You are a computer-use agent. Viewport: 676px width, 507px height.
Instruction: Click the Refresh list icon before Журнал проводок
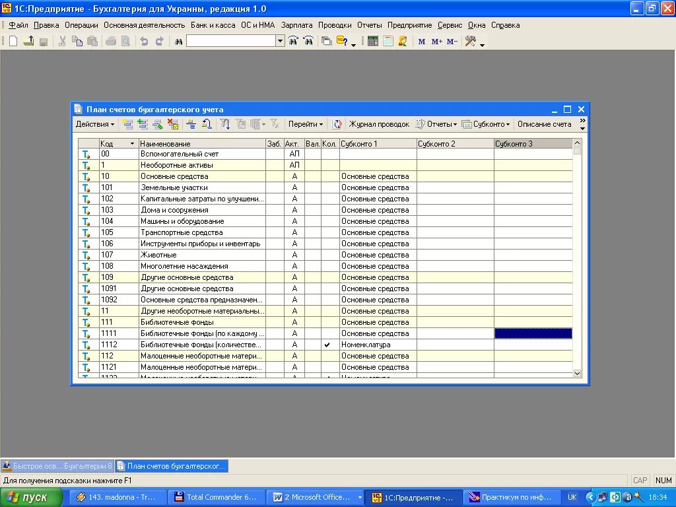click(337, 124)
